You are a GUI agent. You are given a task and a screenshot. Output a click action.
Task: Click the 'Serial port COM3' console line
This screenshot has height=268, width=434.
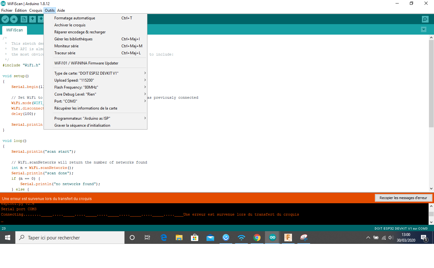tap(19, 209)
